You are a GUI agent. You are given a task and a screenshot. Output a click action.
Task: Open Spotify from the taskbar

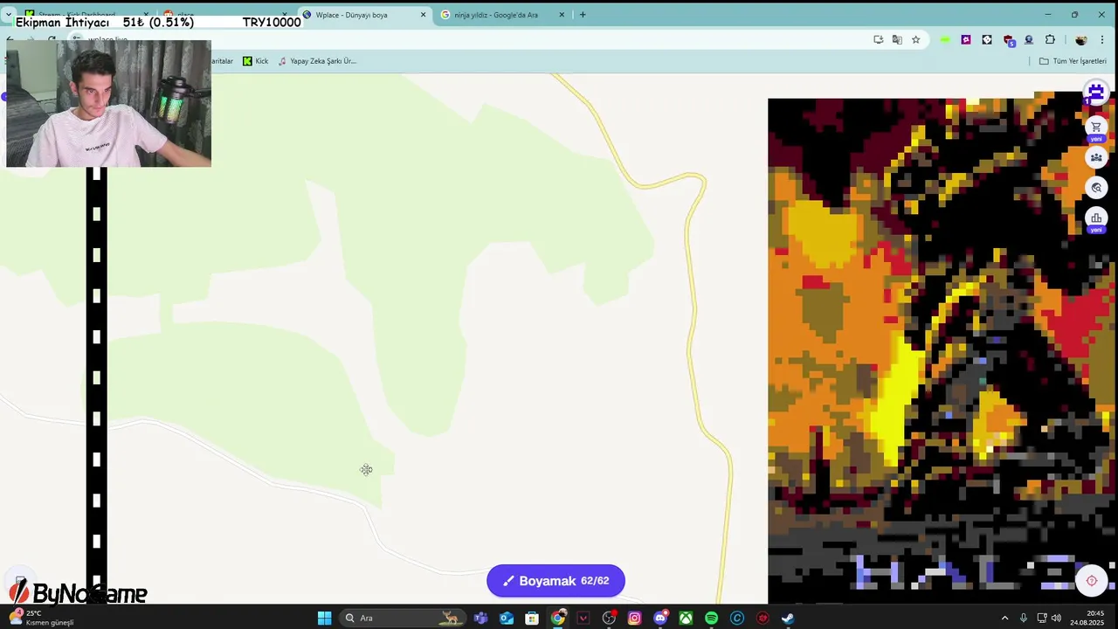(x=711, y=619)
